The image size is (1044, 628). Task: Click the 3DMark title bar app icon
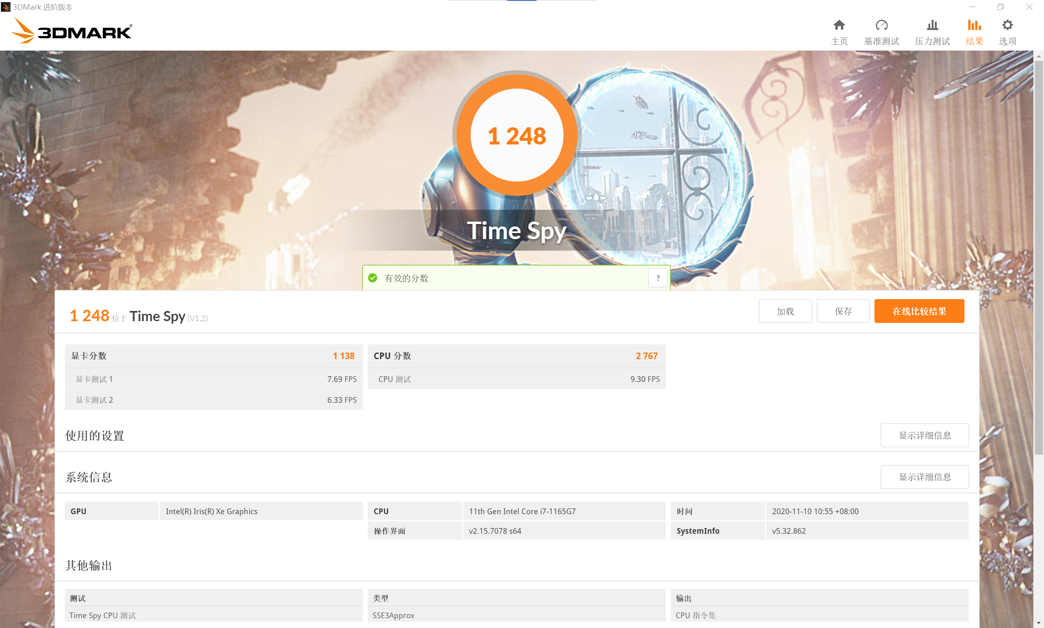[5, 7]
